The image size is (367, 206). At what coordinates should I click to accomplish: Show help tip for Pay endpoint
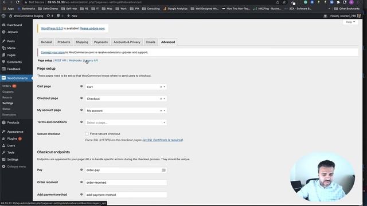coord(81,170)
